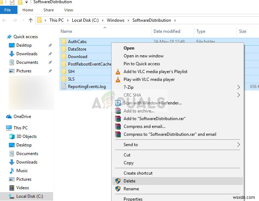
Task: Select Create shortcut menu entry
Action: [x=177, y=173]
